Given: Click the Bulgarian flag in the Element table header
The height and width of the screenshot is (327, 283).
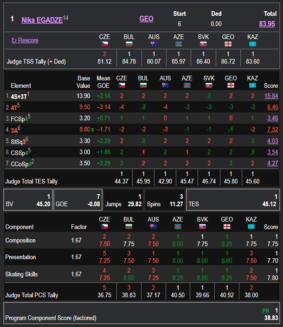Looking at the screenshot, I should [x=143, y=85].
